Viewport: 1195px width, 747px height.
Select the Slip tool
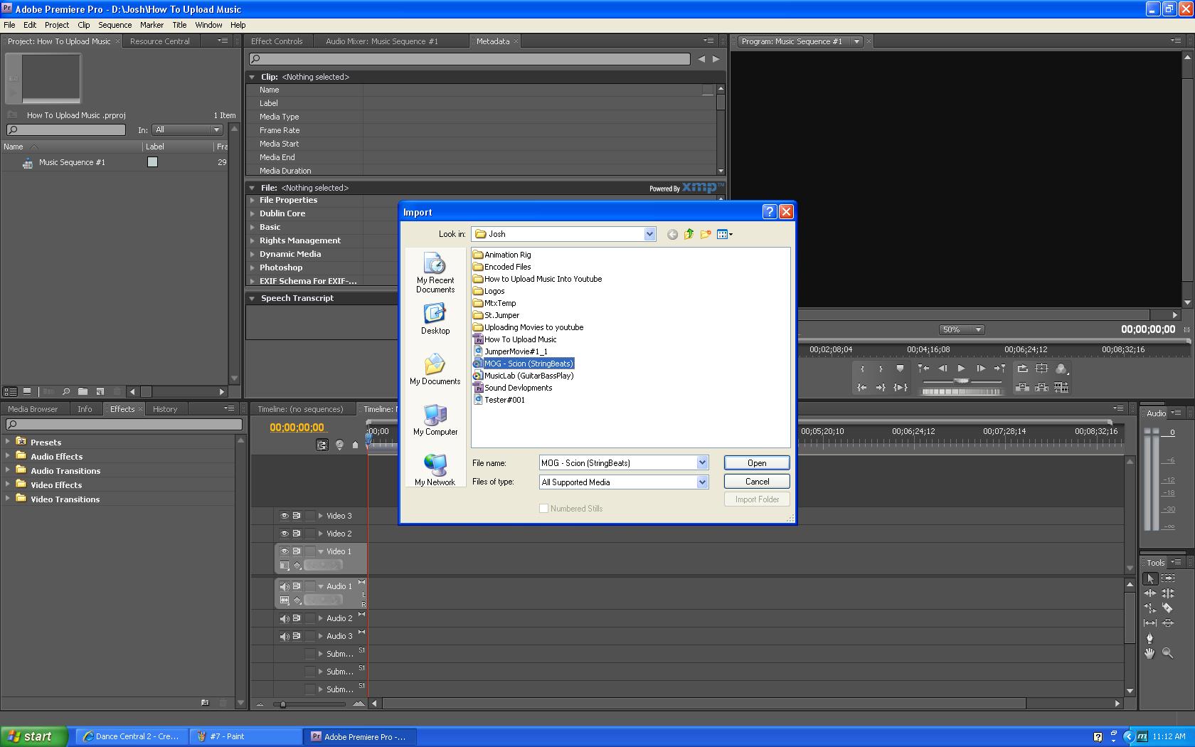coord(1149,623)
